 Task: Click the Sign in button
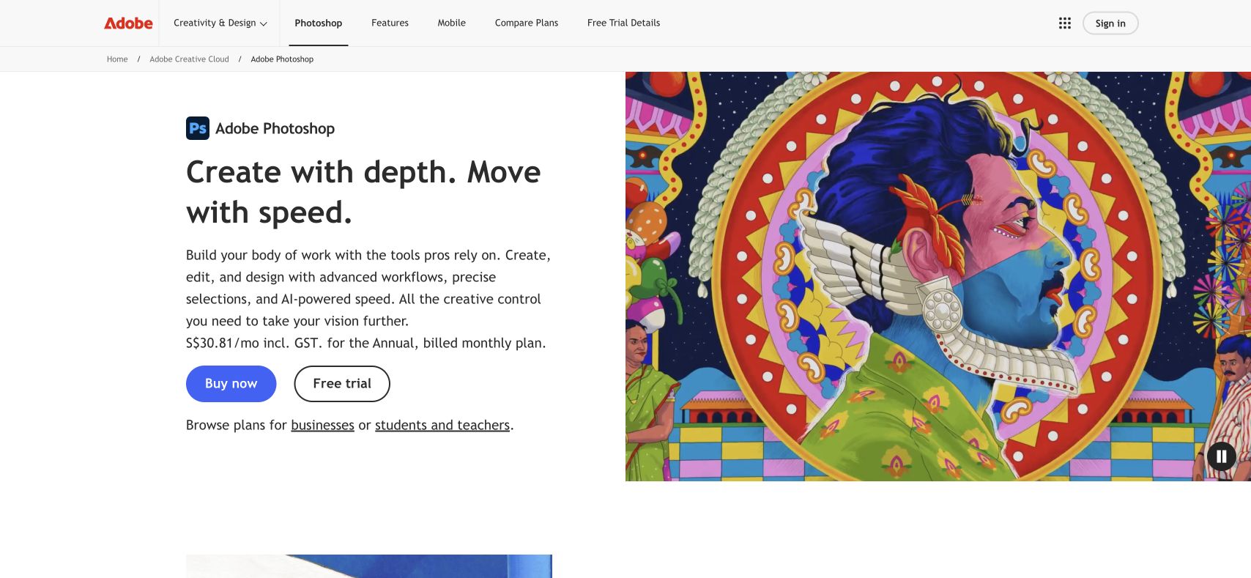(1110, 23)
